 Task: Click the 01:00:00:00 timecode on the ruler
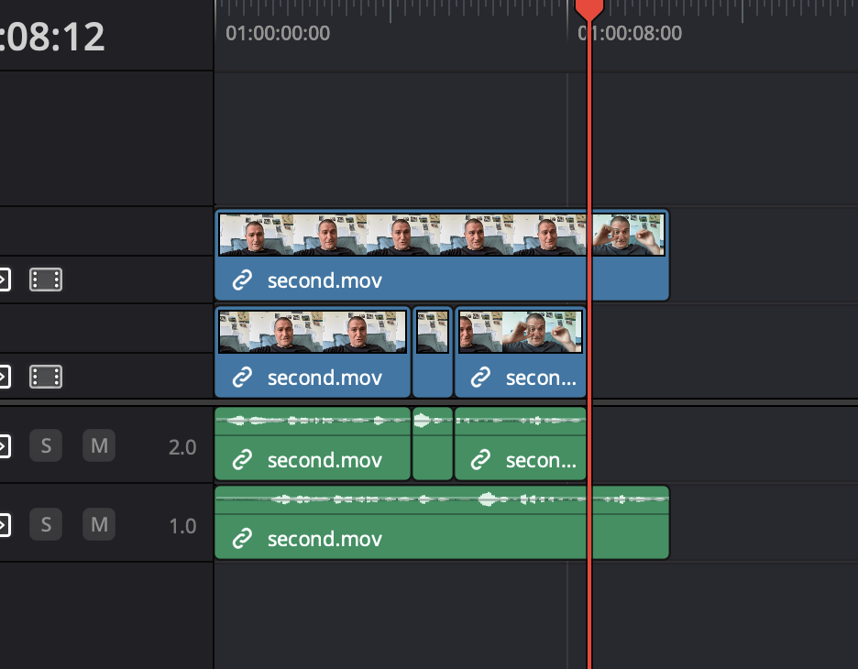coord(278,33)
